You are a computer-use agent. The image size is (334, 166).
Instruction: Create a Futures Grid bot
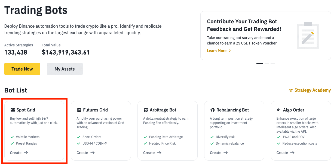pyautogui.click(x=85, y=153)
